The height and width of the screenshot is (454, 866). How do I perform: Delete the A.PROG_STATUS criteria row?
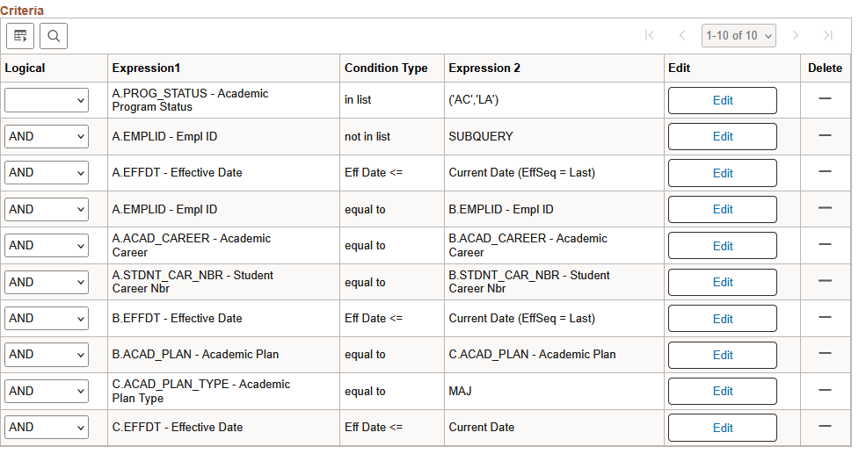(x=825, y=99)
